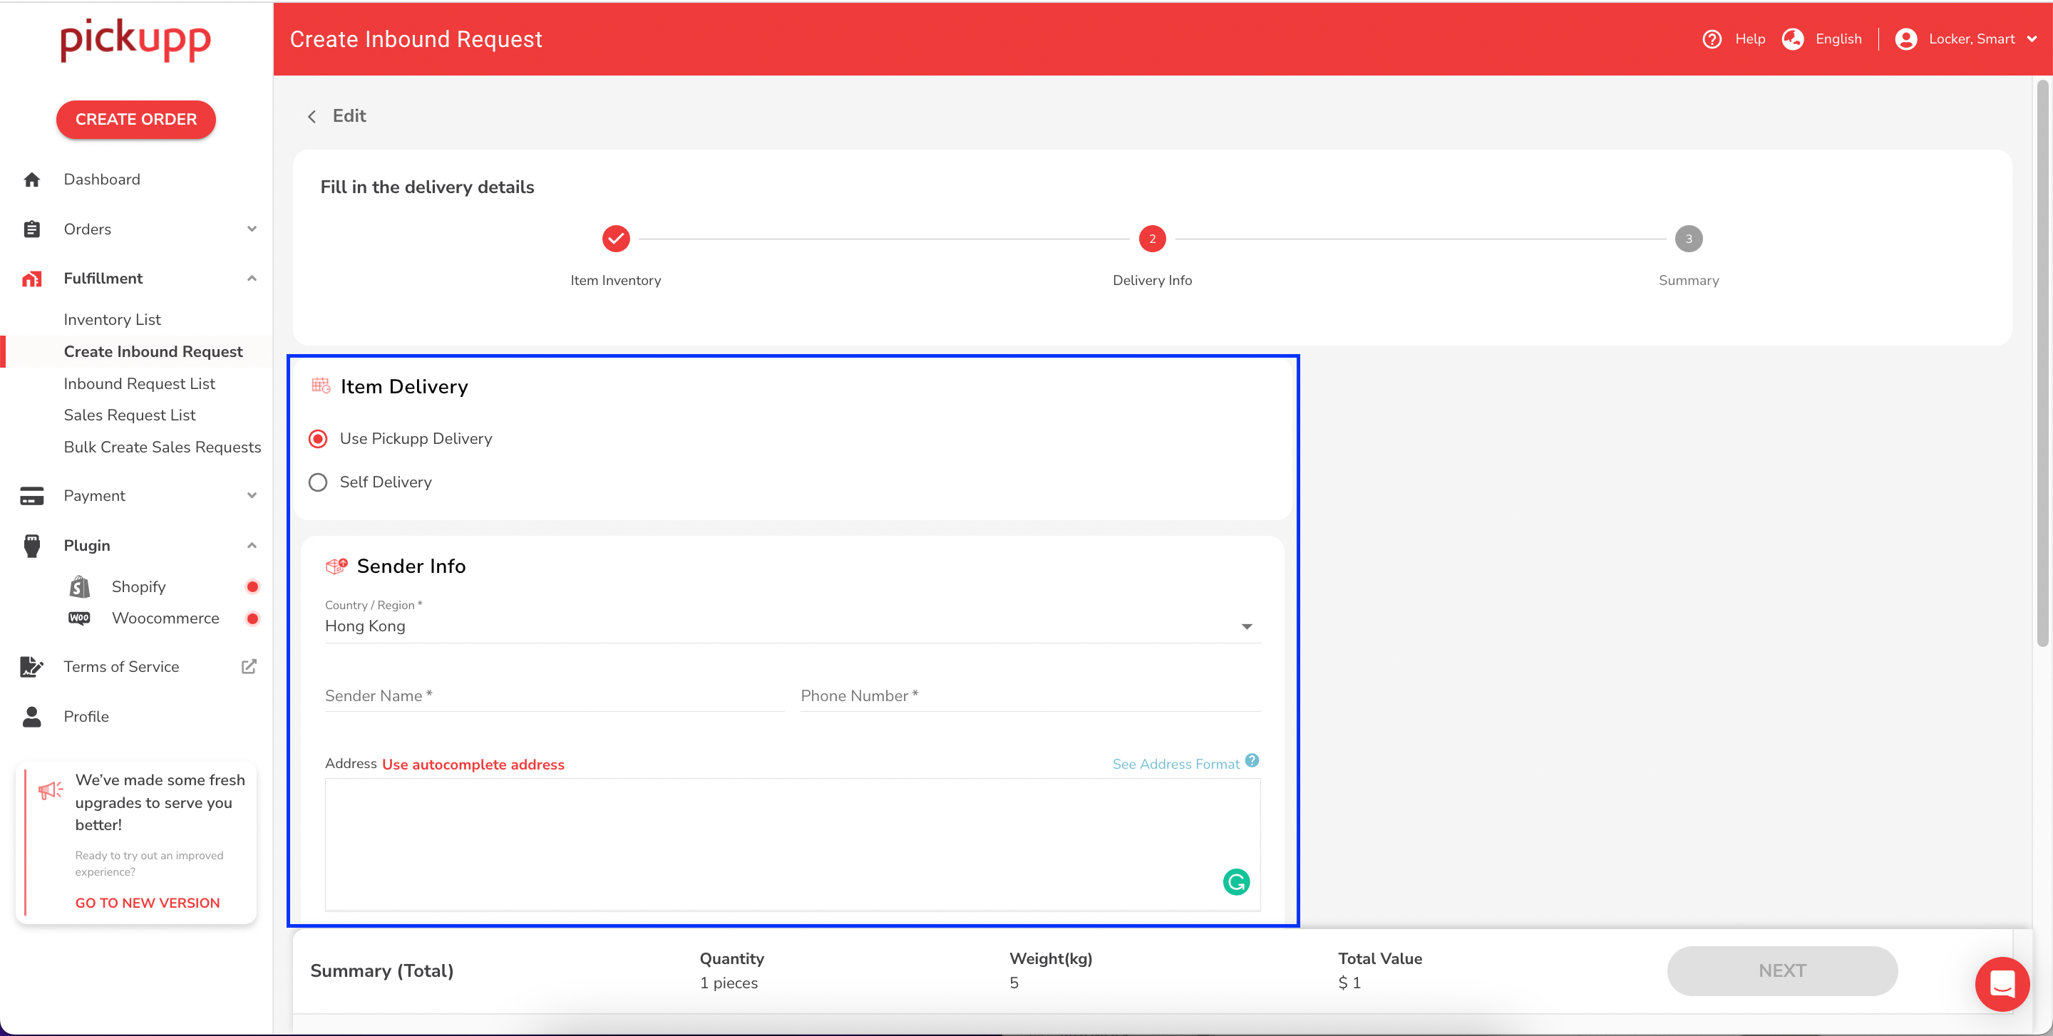This screenshot has width=2053, height=1036.
Task: Click the Shopify bag icon
Action: tap(80, 587)
